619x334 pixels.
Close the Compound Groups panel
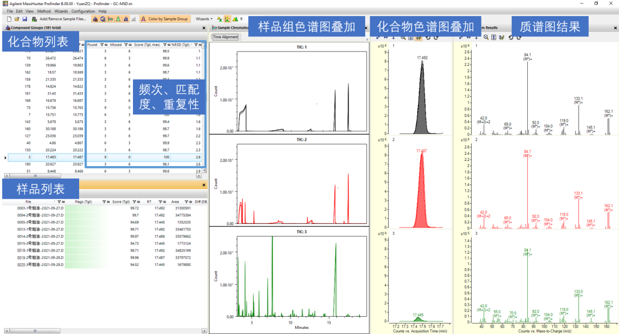[x=204, y=27]
